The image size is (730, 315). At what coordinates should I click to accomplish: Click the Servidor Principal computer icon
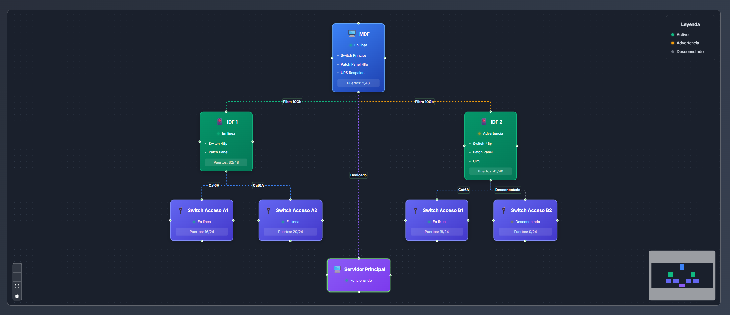point(337,269)
